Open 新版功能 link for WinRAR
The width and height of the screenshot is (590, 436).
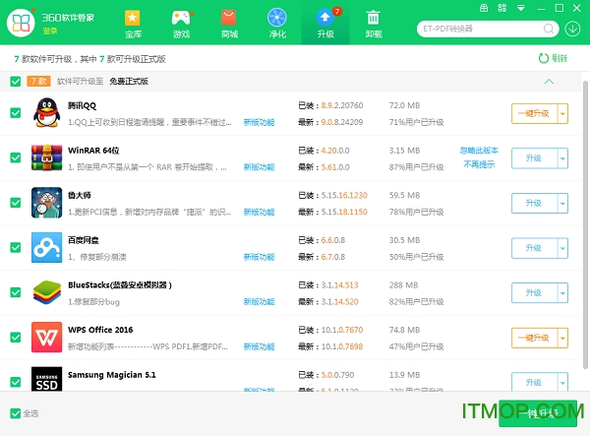coord(259,166)
